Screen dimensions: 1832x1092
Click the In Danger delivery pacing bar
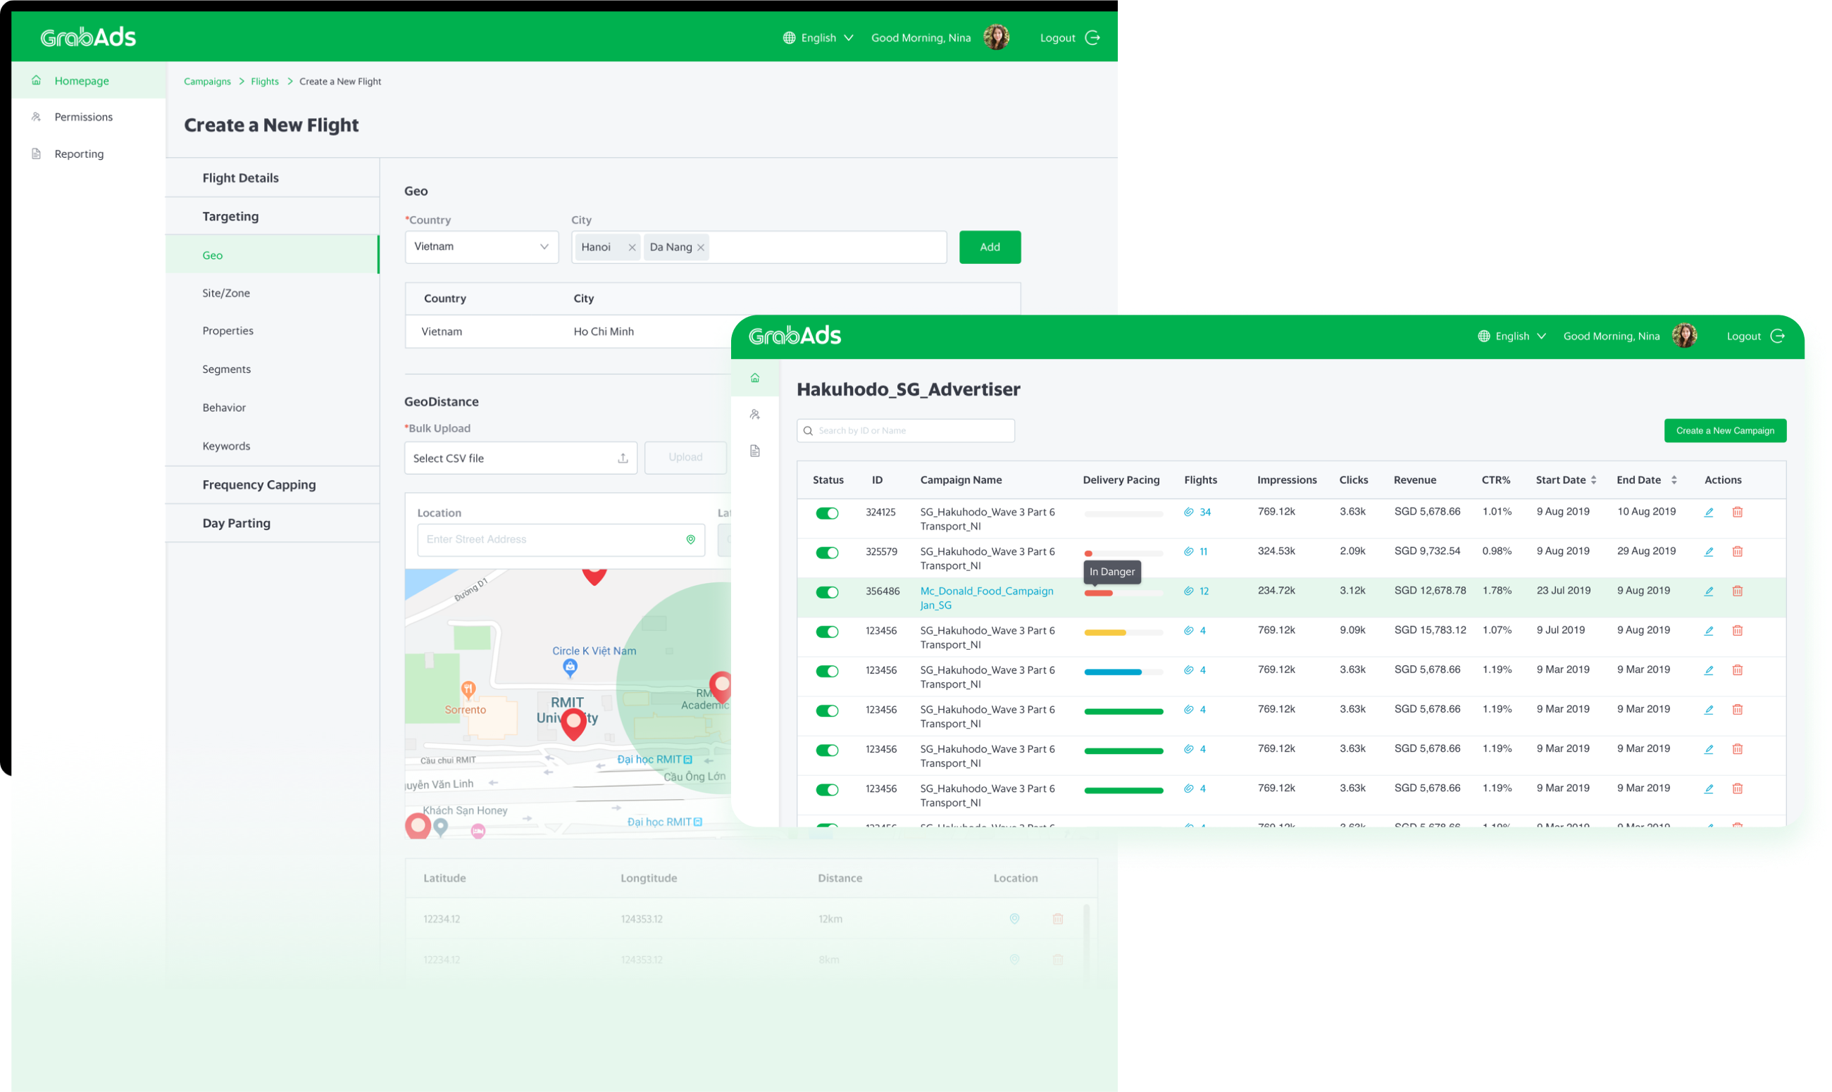pyautogui.click(x=1100, y=592)
